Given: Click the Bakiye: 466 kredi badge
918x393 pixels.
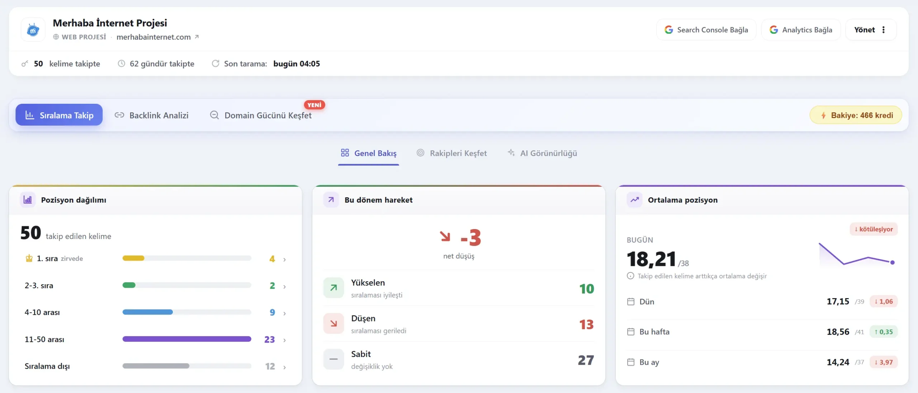Looking at the screenshot, I should pyautogui.click(x=856, y=115).
